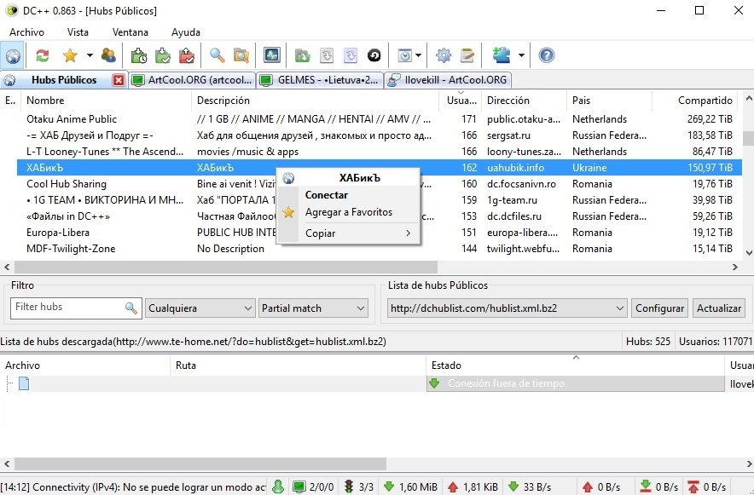Click the gray page with arrows icon
The width and height of the screenshot is (754, 495).
pyautogui.click(x=327, y=55)
